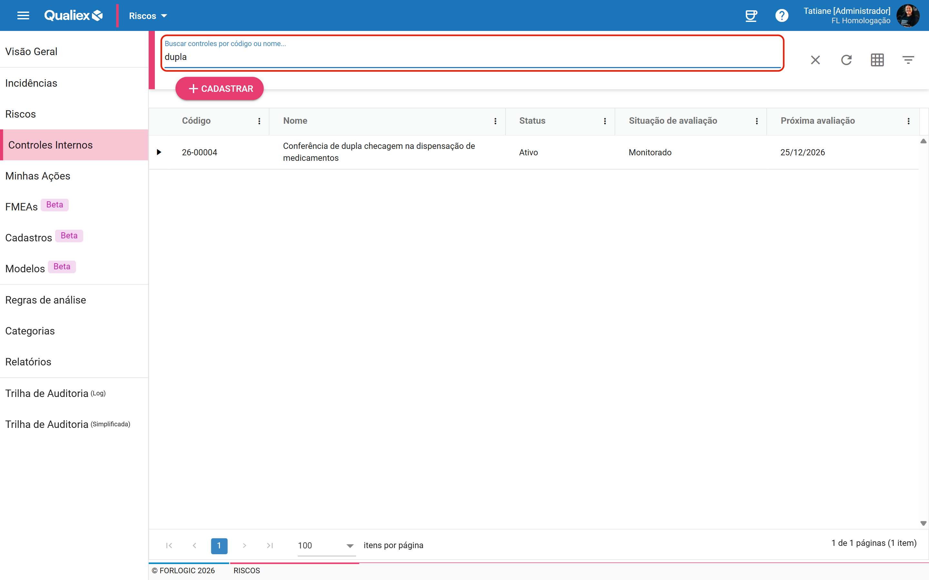Click the Qualiex logo

pos(73,15)
